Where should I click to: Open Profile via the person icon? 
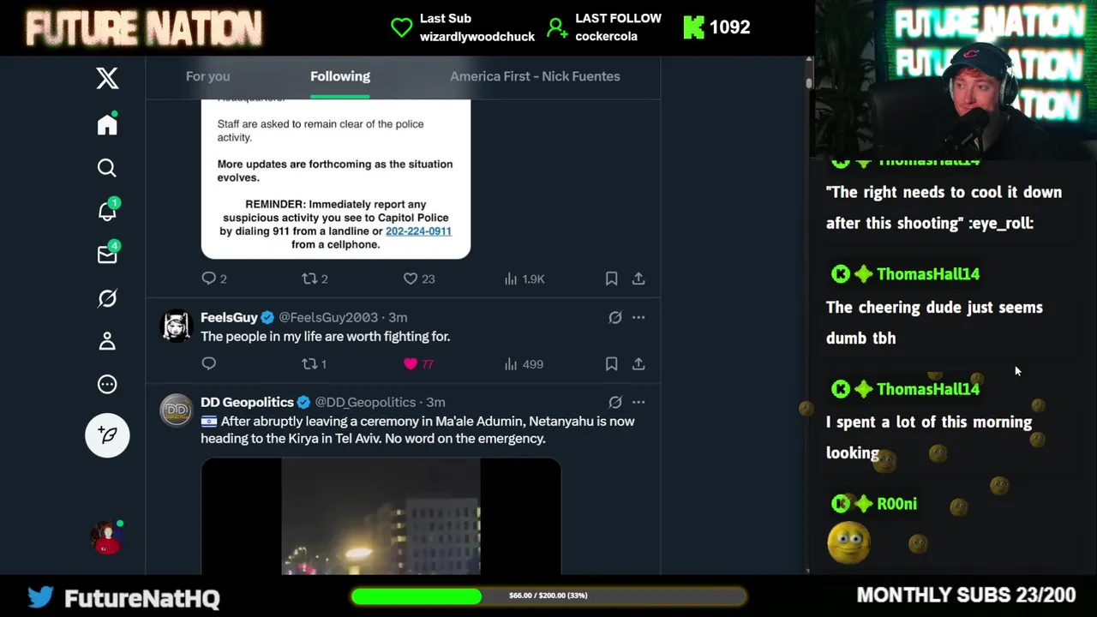pos(107,341)
